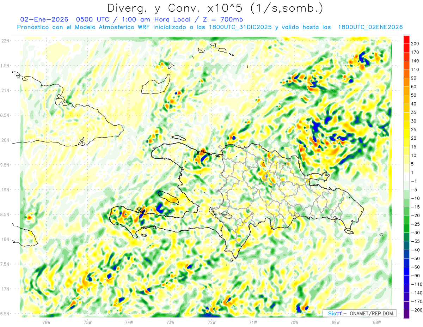Click the white colorbar swatch between 1 and -1
Viewport: 423px width, 327px height.
tap(406, 177)
